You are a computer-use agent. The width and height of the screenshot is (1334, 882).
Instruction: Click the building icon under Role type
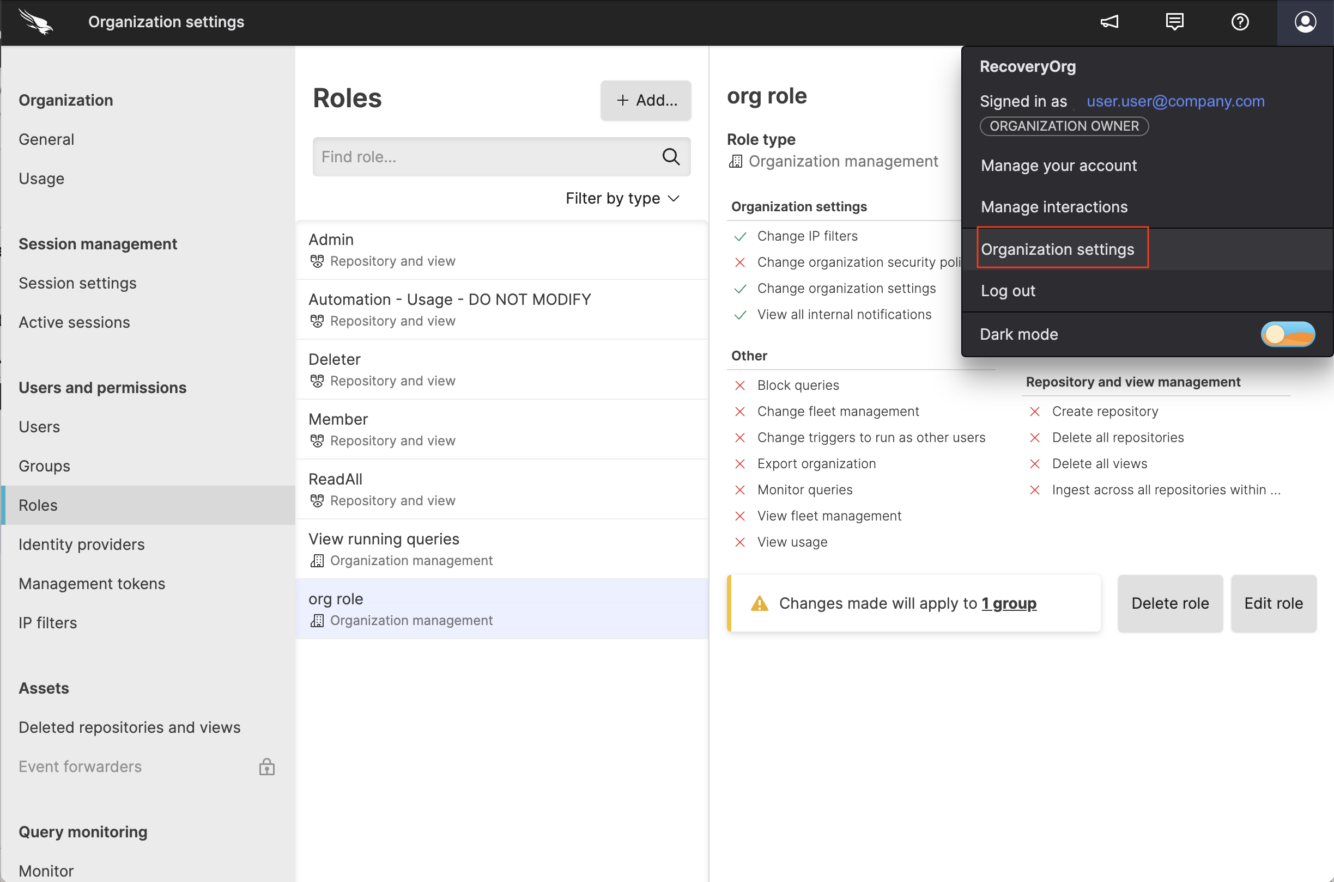[x=735, y=162]
